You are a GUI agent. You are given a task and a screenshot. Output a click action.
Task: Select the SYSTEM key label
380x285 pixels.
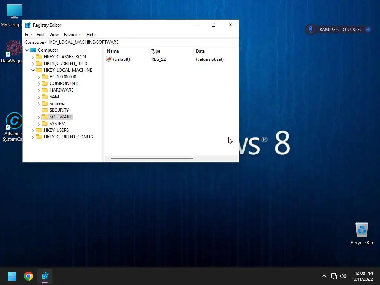58,123
